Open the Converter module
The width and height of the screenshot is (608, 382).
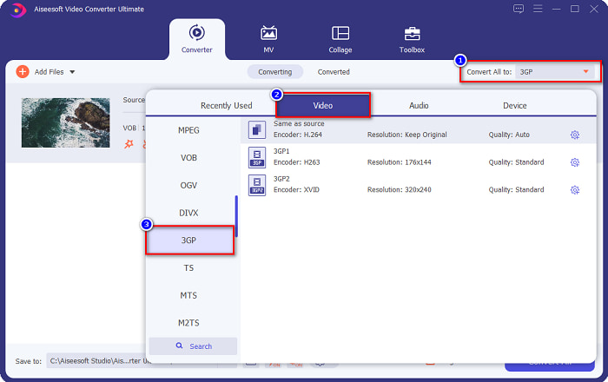[195, 39]
